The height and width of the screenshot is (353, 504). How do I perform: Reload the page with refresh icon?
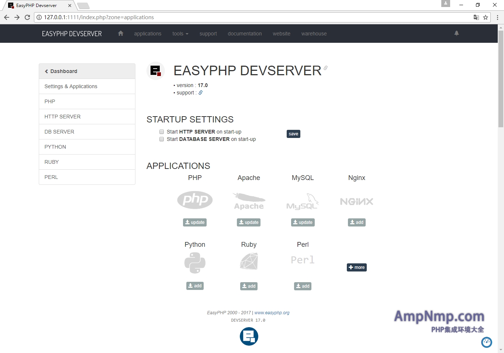27,17
